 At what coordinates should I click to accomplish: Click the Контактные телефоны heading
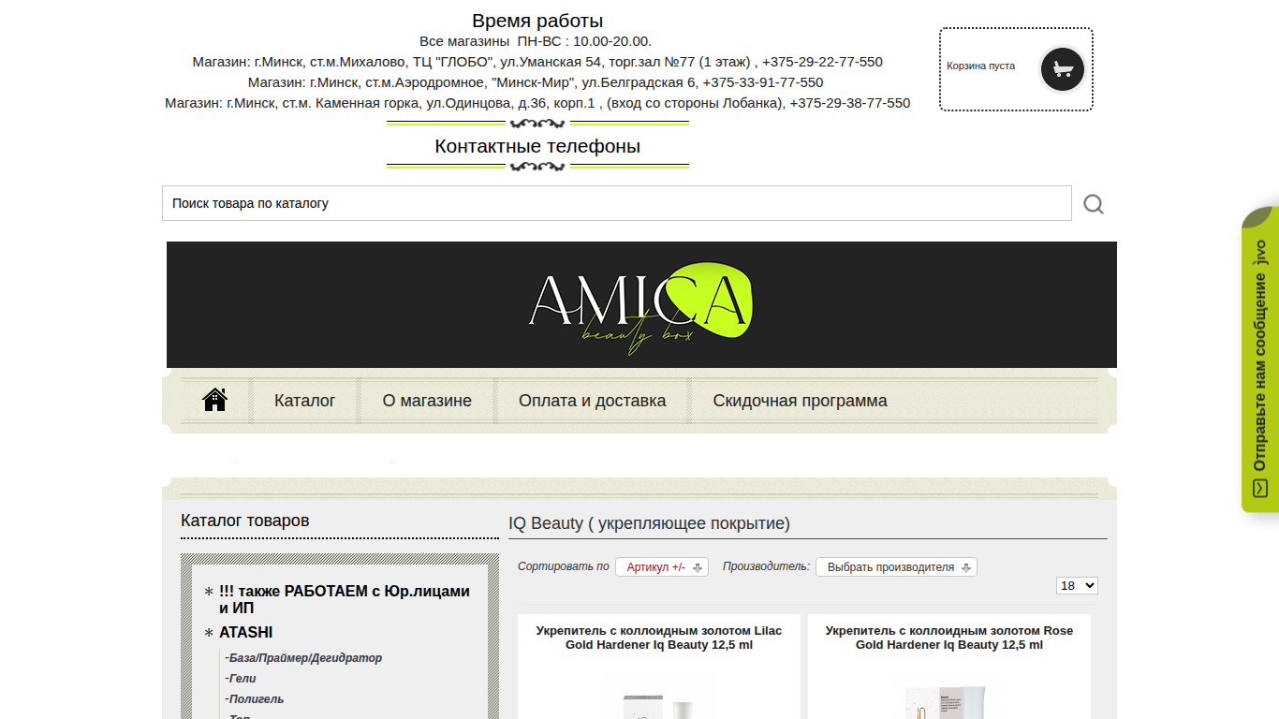point(537,146)
